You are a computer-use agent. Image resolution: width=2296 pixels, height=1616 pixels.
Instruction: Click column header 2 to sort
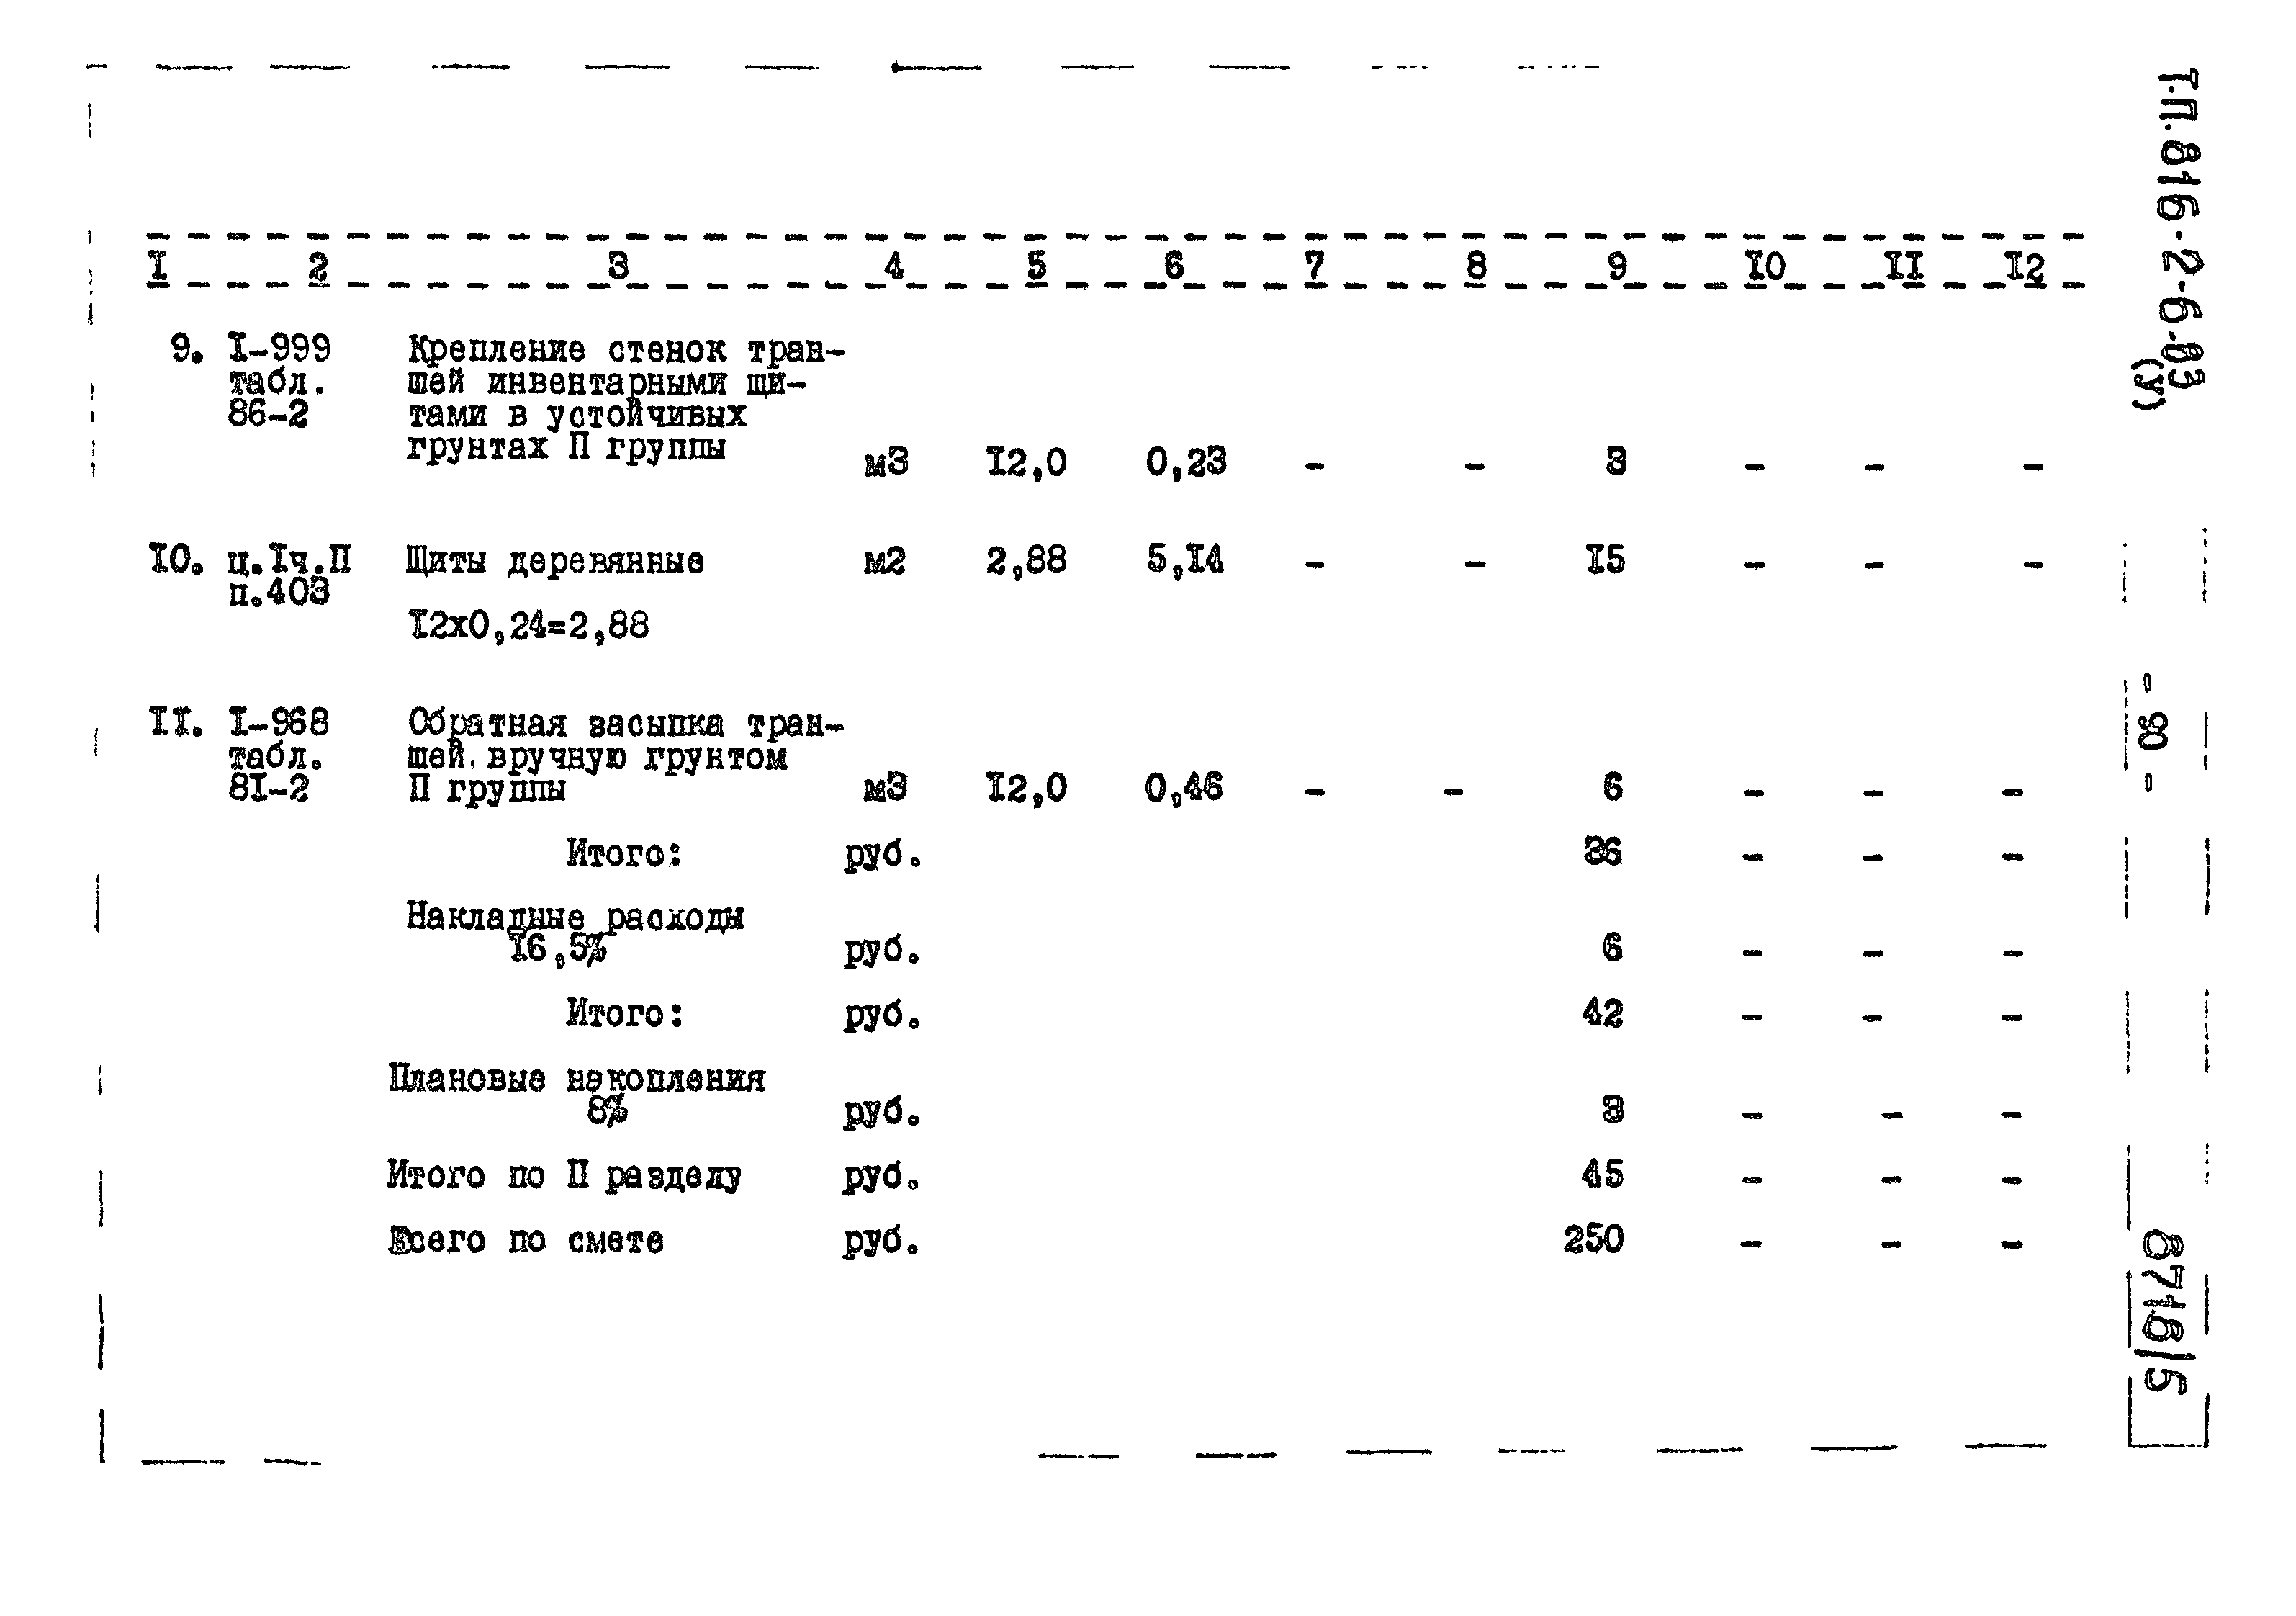click(x=305, y=257)
